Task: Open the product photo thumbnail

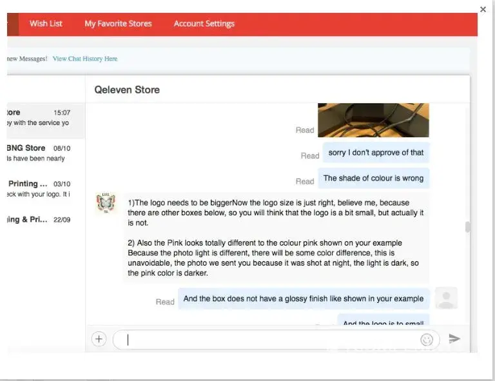Action: (373, 120)
